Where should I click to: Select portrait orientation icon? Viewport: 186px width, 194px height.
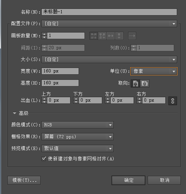(x=135, y=84)
